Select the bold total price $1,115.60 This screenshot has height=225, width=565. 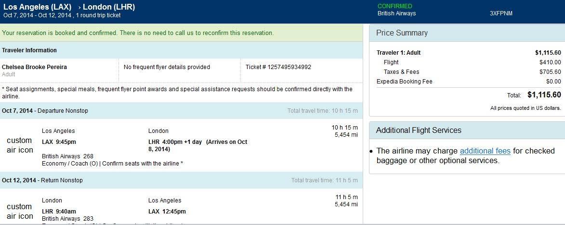click(x=544, y=95)
